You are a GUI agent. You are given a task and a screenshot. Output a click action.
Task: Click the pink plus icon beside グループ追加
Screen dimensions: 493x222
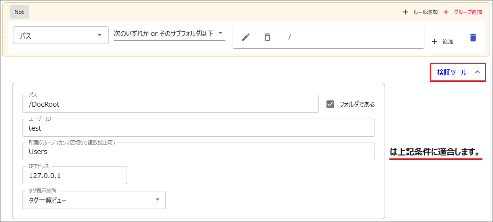tap(446, 12)
